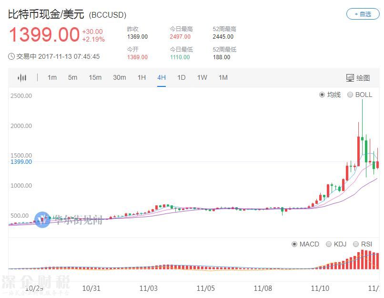Viewport: 384px width, 298px height.
Task: Click 今日最高 value 2497.00
Action: coord(180,37)
